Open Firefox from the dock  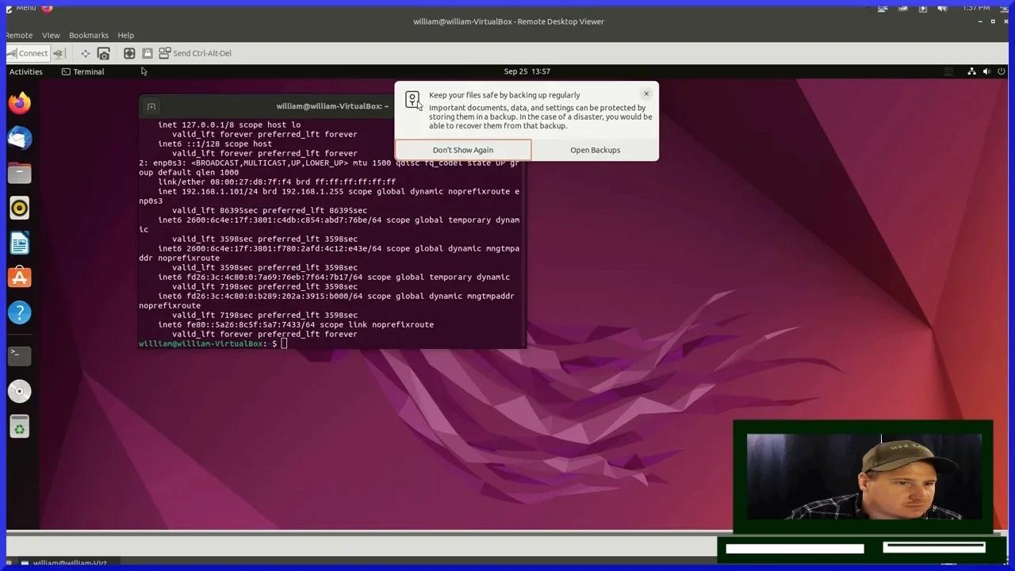pyautogui.click(x=20, y=103)
